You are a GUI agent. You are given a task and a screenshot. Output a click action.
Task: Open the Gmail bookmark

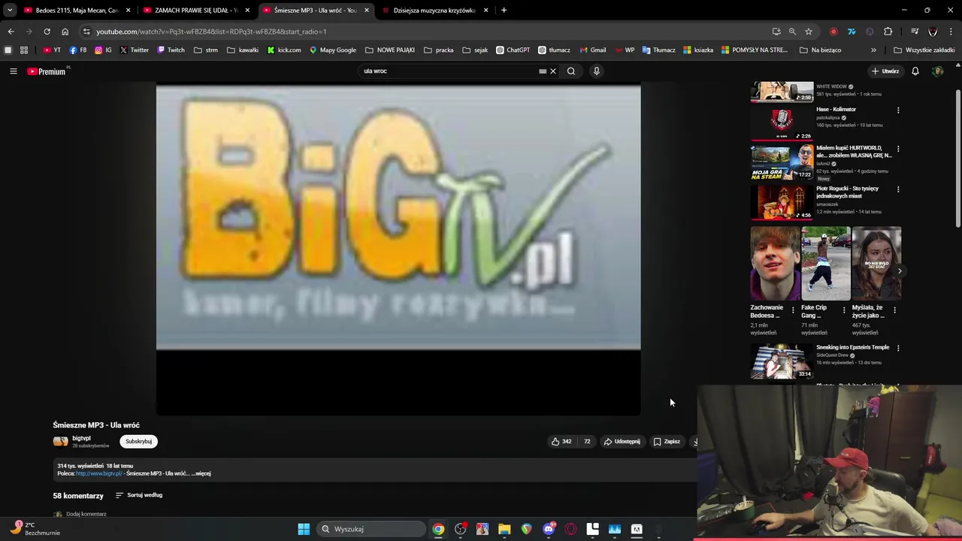pos(593,50)
